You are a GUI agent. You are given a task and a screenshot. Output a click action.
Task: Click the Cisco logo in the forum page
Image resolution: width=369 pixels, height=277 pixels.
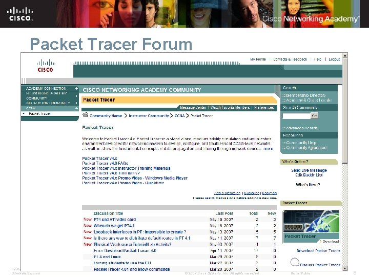[46, 66]
